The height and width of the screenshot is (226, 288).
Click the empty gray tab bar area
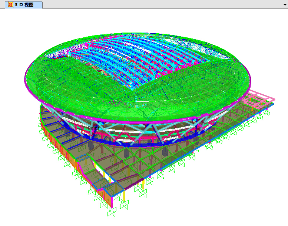tap(159, 4)
